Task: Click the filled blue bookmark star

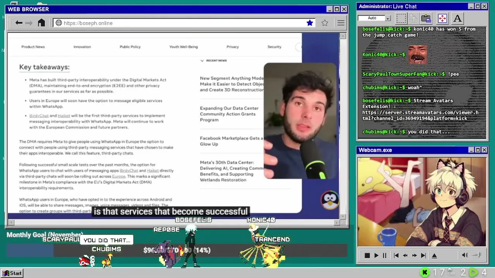Action: 310,23
